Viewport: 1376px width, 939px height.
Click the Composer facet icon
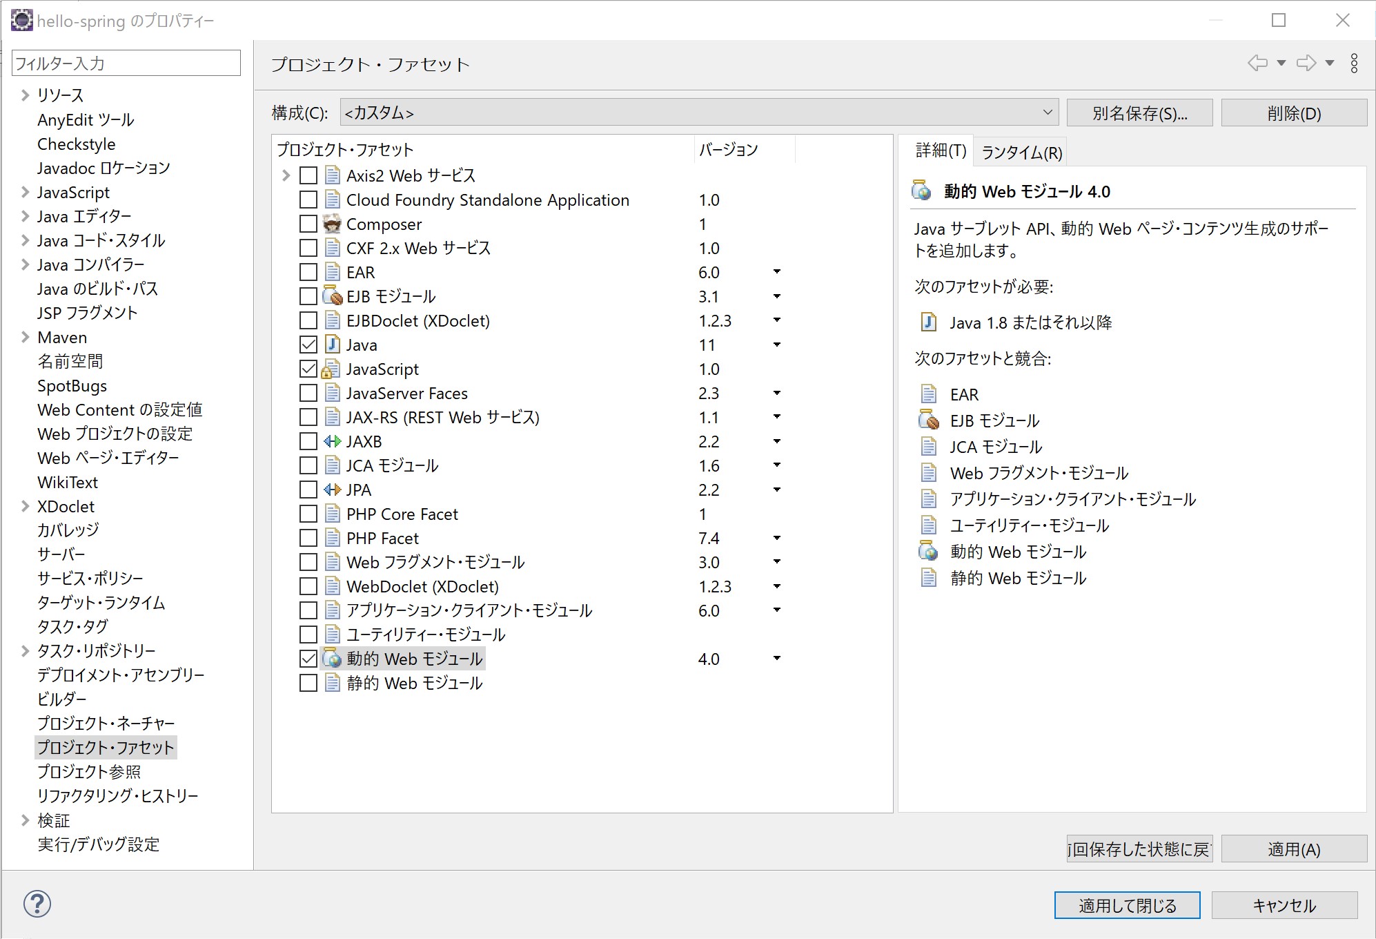click(x=333, y=224)
